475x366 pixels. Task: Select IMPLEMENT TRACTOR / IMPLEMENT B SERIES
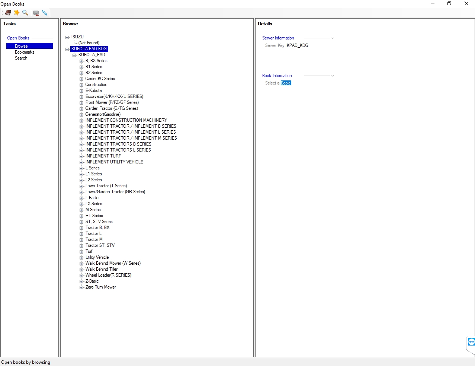131,126
